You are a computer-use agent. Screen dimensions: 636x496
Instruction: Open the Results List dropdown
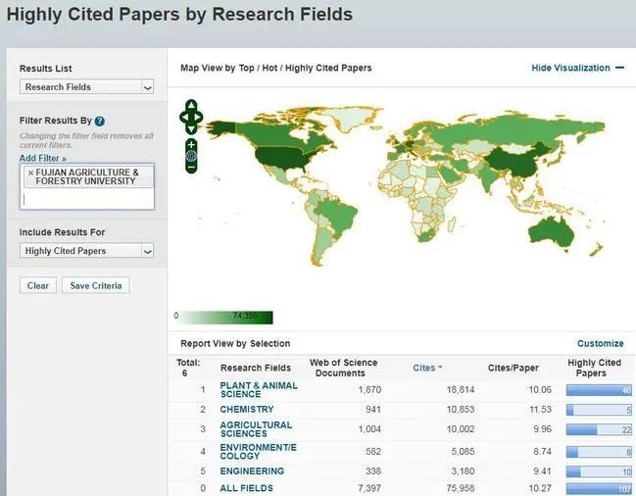pos(87,87)
